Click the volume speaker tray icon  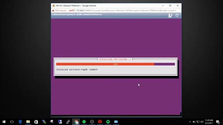click(x=202, y=122)
